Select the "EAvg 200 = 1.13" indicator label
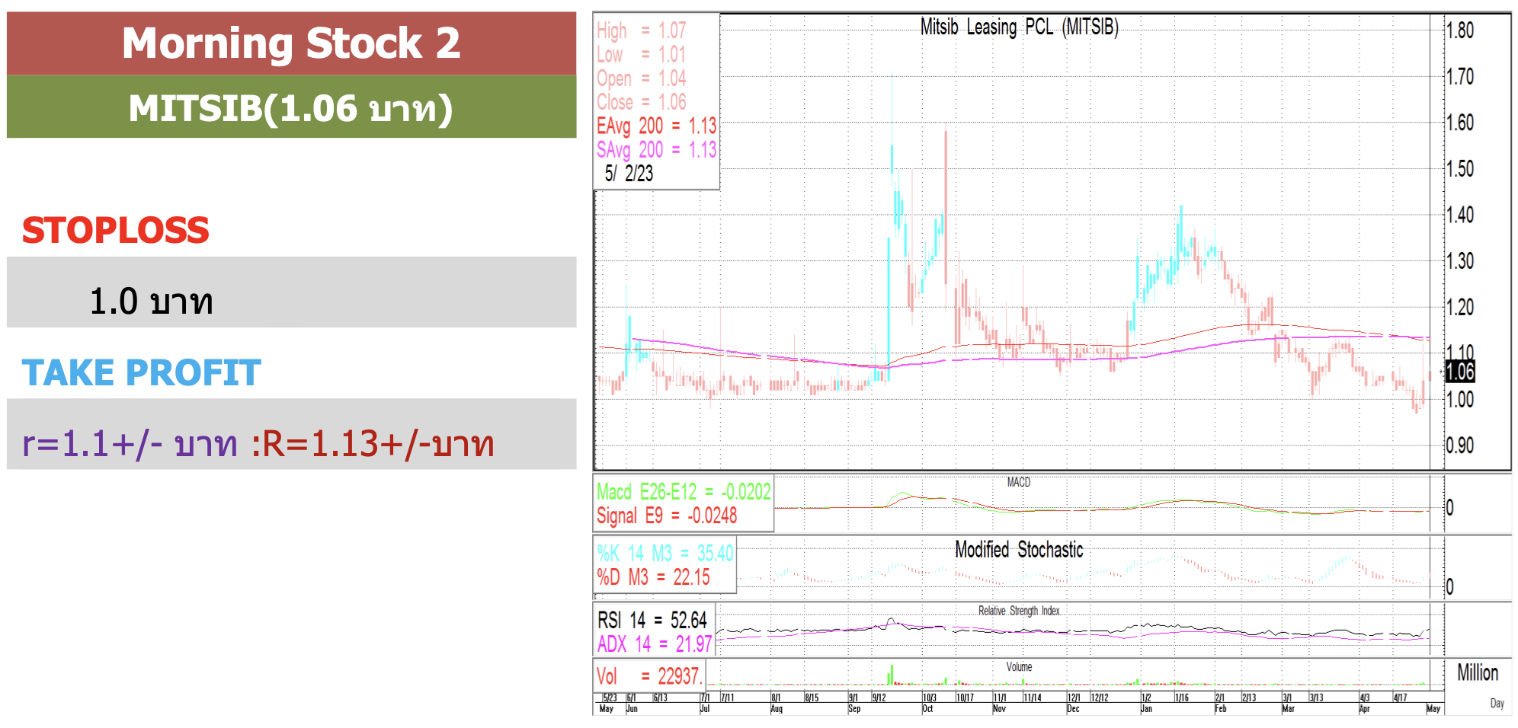Image resolution: width=1518 pixels, height=728 pixels. point(656,126)
